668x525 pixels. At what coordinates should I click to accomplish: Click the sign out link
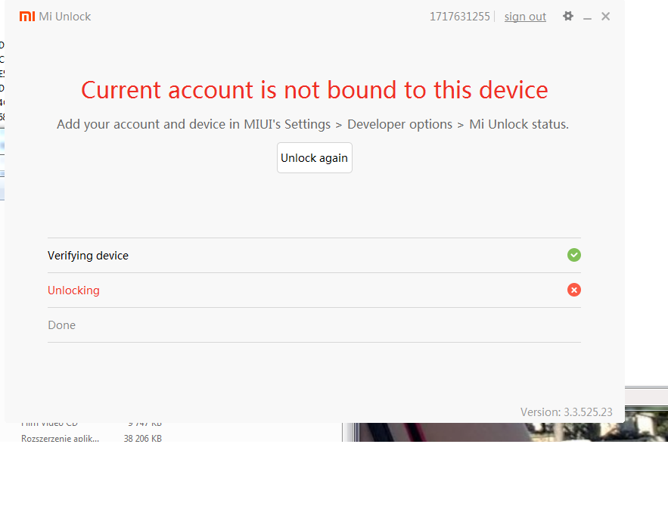[525, 17]
